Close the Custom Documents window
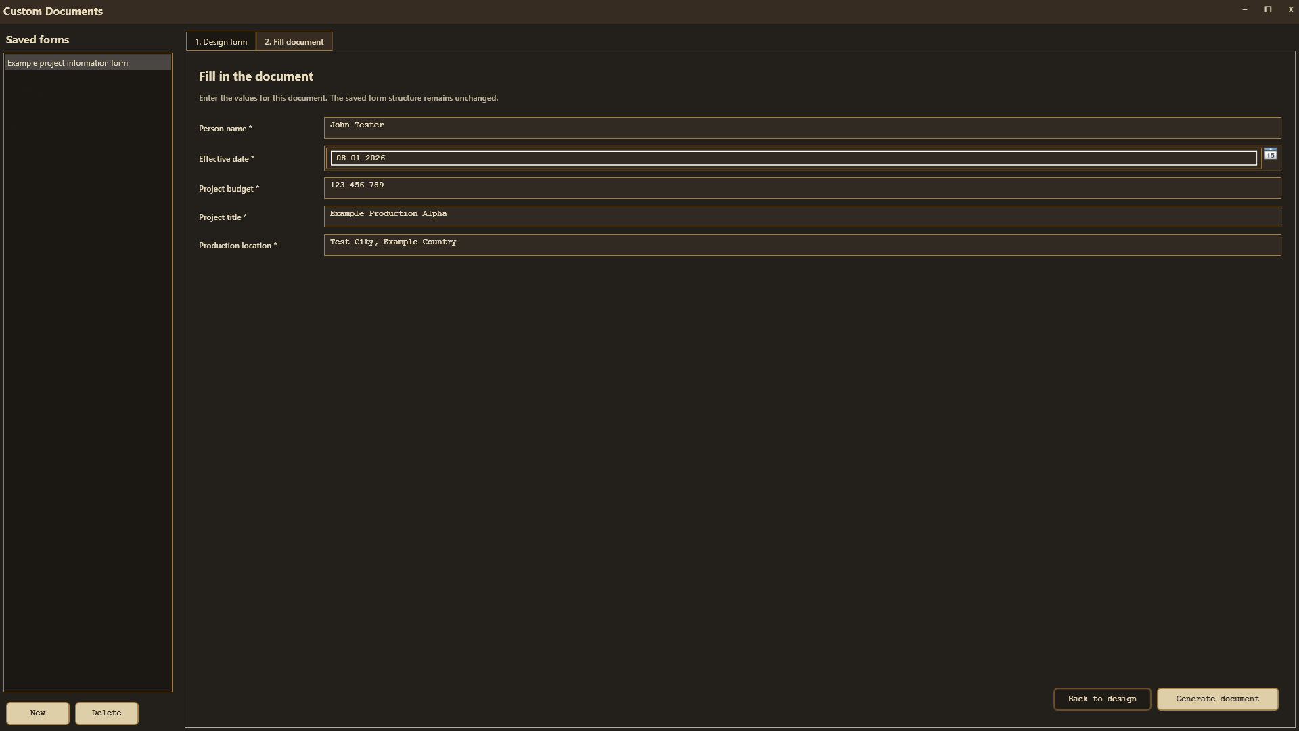Image resolution: width=1299 pixels, height=731 pixels. coord(1290,9)
